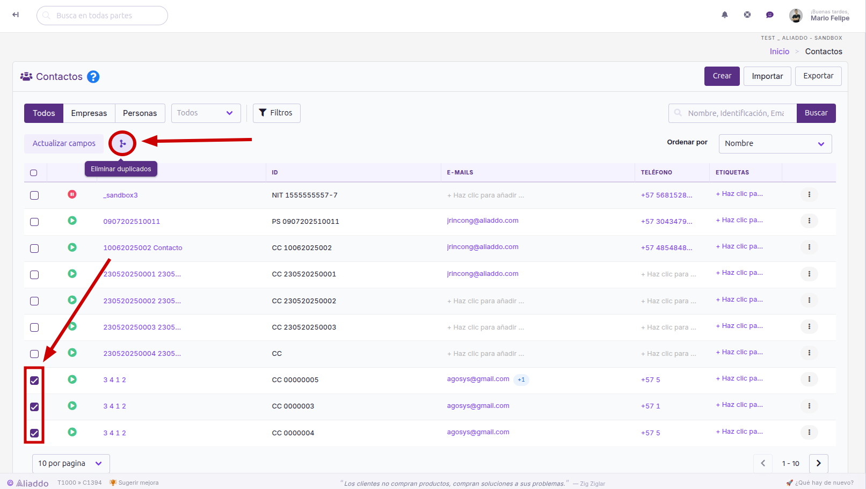Open contact 10062025002 Contacto link
This screenshot has height=489, width=866.
[143, 247]
